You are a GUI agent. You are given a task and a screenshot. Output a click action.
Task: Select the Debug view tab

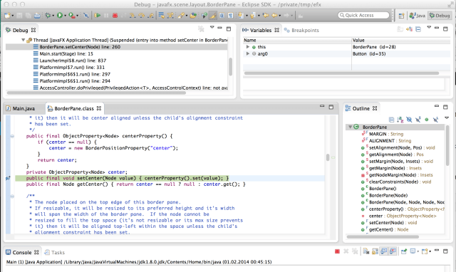click(x=21, y=30)
